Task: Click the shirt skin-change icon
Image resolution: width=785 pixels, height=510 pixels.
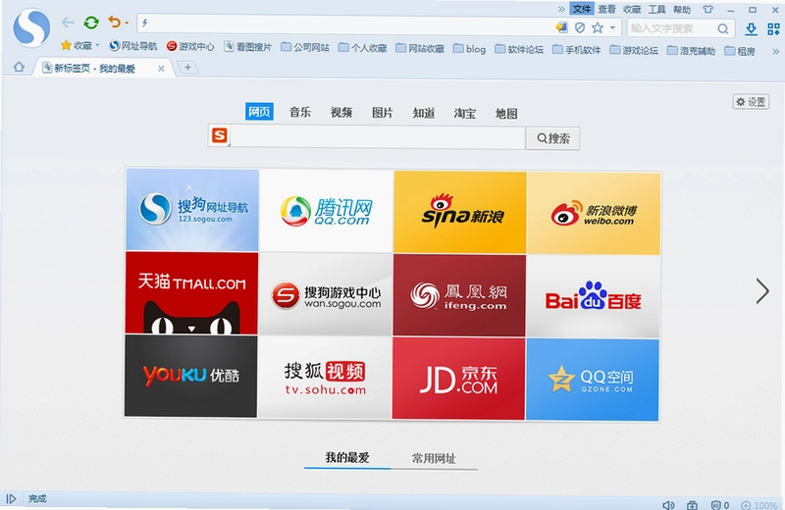Action: pyautogui.click(x=707, y=9)
